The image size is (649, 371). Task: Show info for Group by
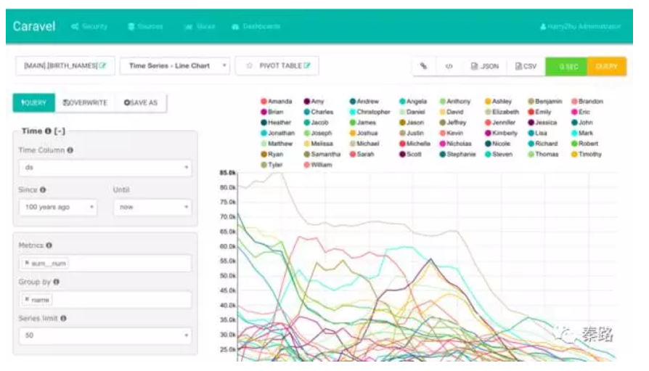57,282
